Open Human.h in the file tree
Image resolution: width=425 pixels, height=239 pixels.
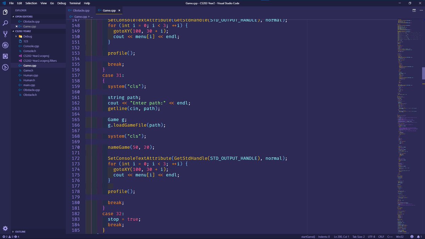coord(29,80)
